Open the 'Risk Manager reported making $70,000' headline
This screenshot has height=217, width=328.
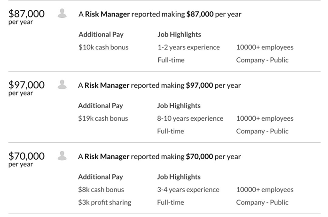point(159,156)
